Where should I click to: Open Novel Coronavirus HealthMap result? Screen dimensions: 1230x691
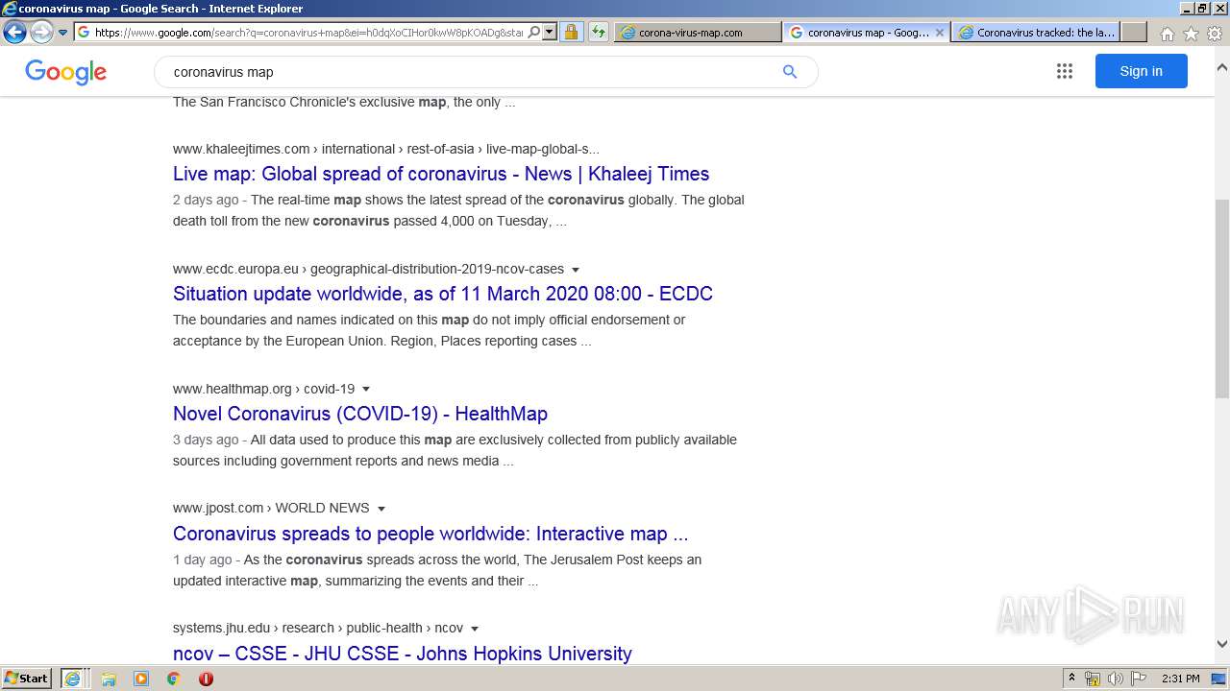coord(360,414)
